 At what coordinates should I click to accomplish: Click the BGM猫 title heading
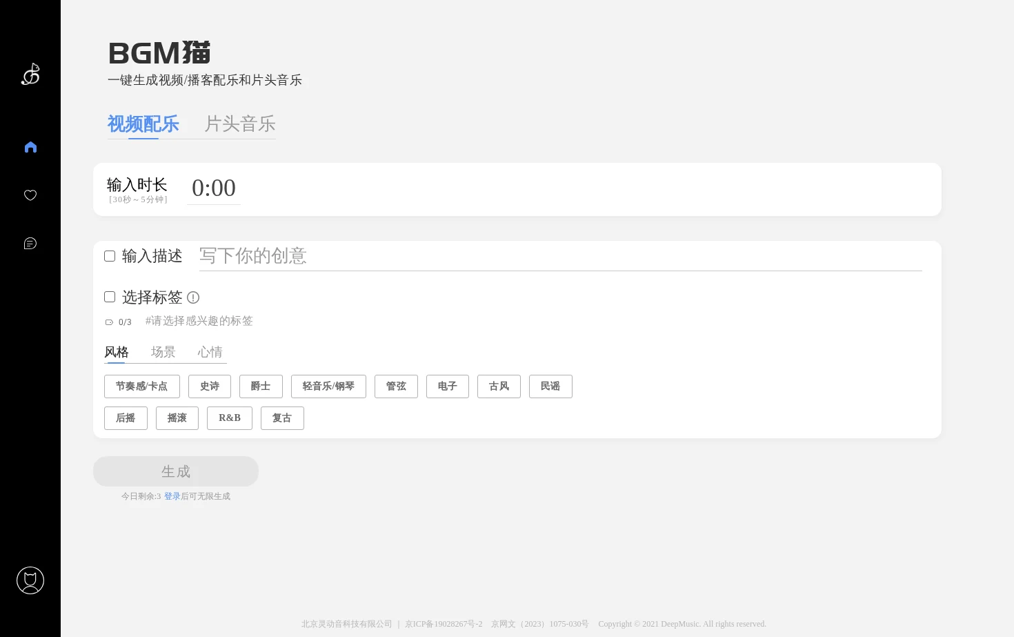point(159,53)
